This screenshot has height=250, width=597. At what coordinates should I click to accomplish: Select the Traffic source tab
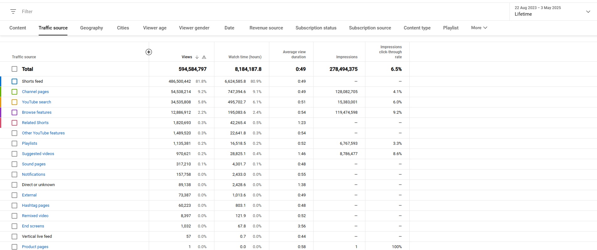(x=53, y=28)
